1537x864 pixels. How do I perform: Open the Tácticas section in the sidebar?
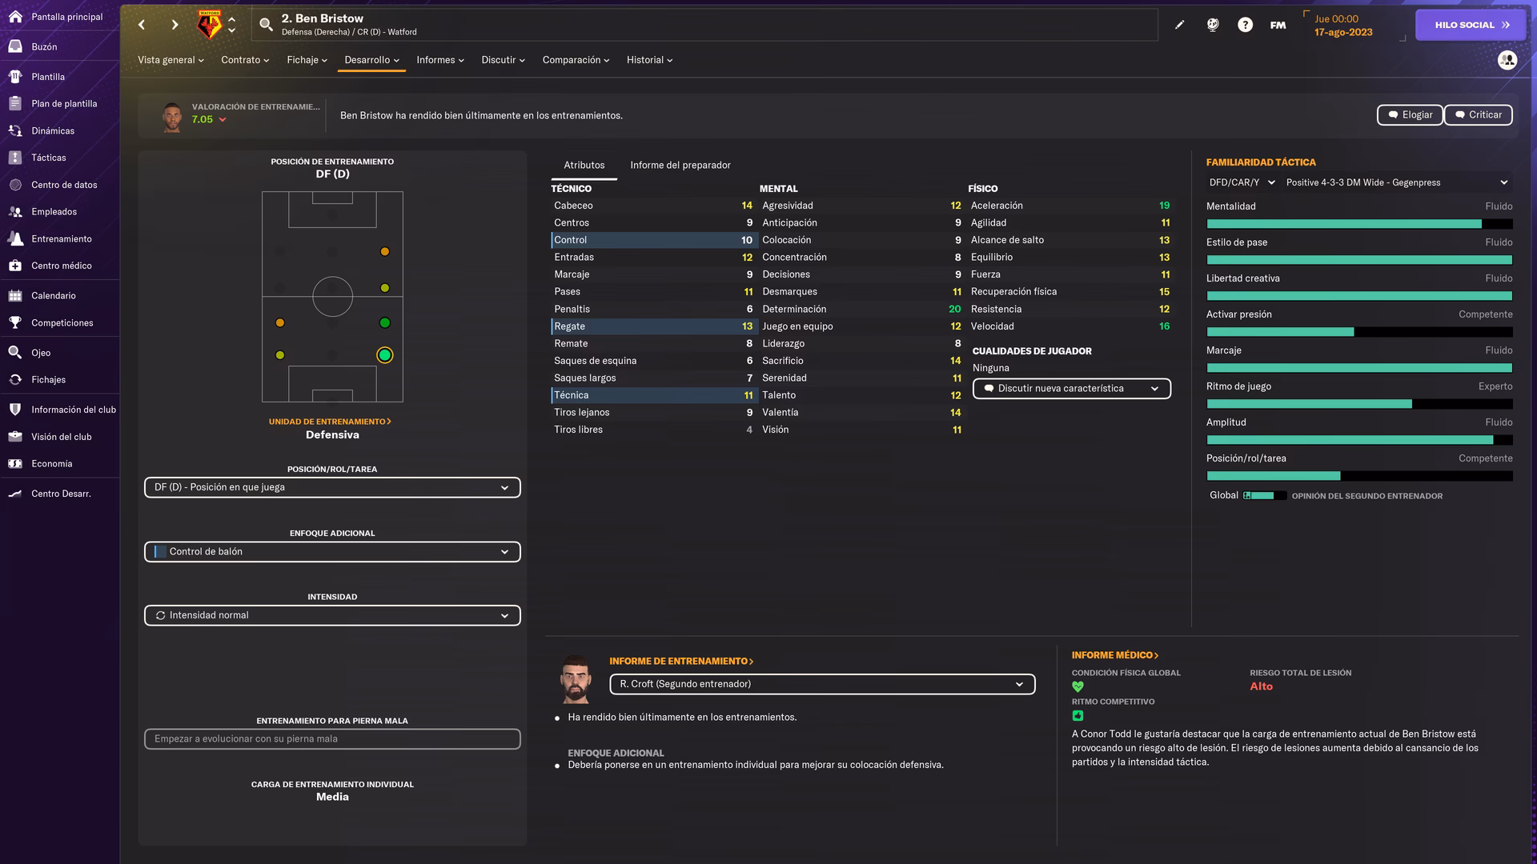(48, 157)
